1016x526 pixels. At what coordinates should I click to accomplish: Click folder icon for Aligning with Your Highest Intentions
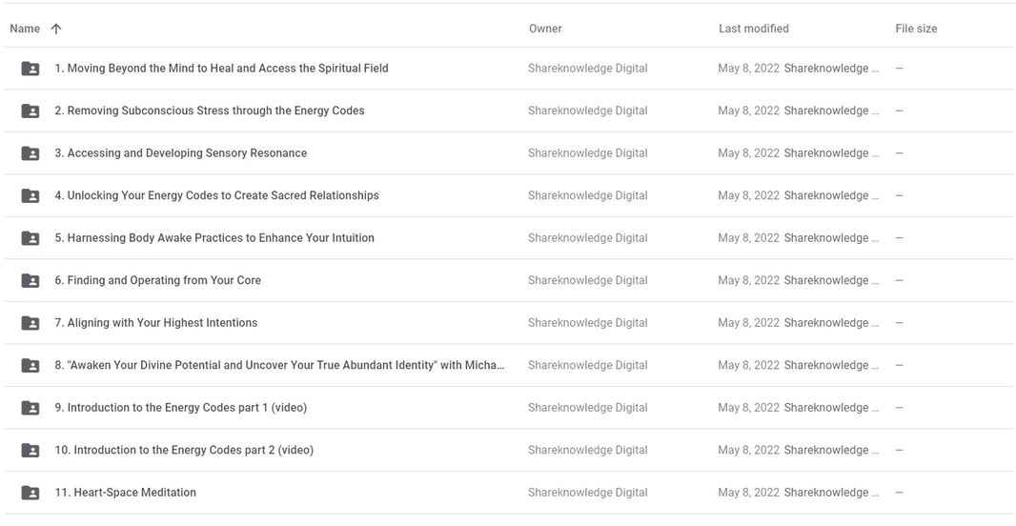pos(30,323)
